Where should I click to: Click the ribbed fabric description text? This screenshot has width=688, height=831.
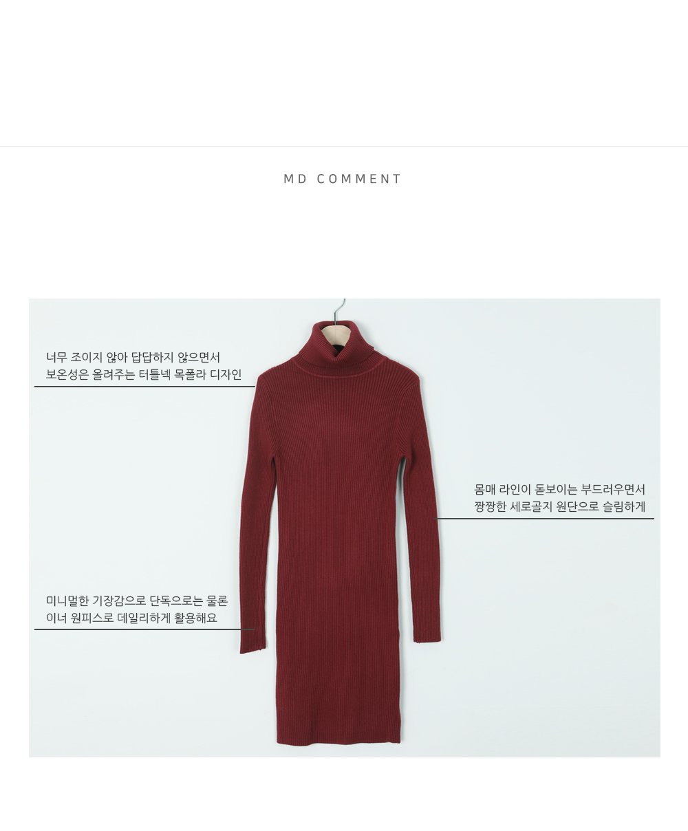(560, 498)
